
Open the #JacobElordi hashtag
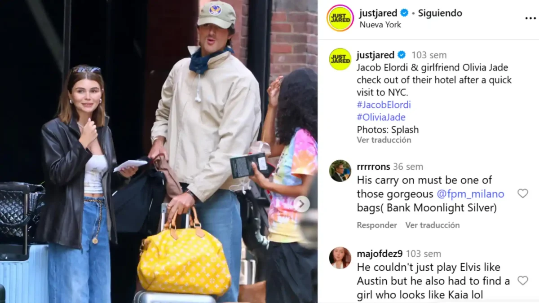384,105
